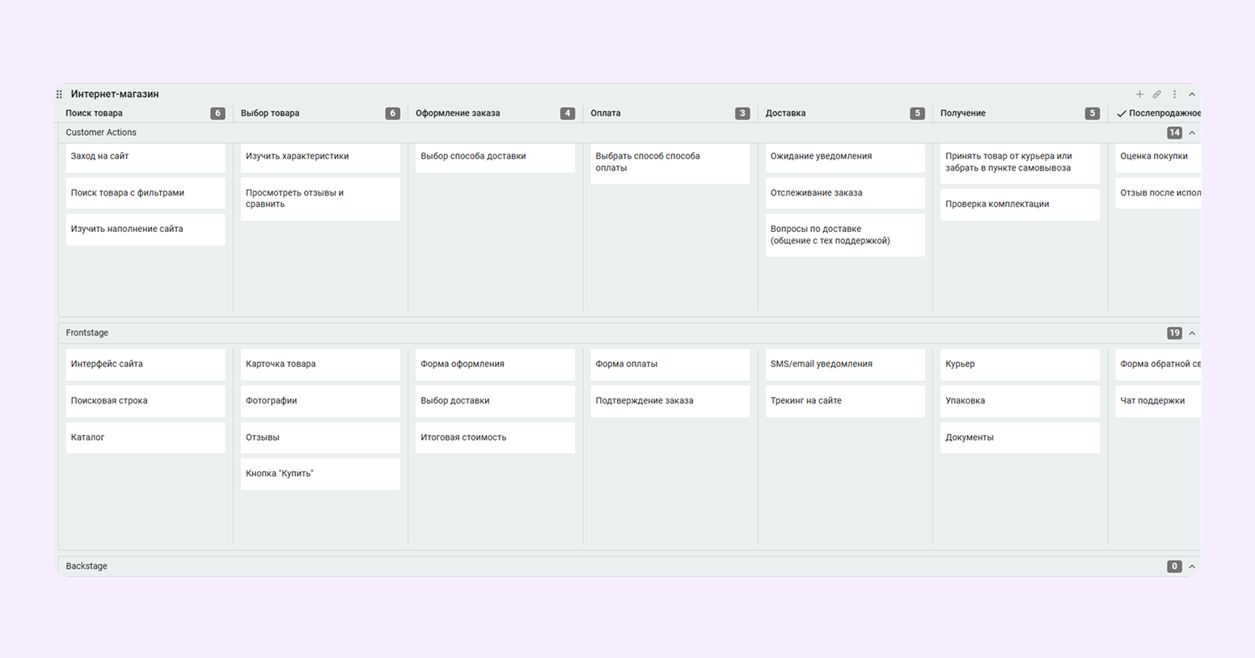Open the Кнопка "Купить" card
Screen dimensions: 1255x658
tap(320, 474)
